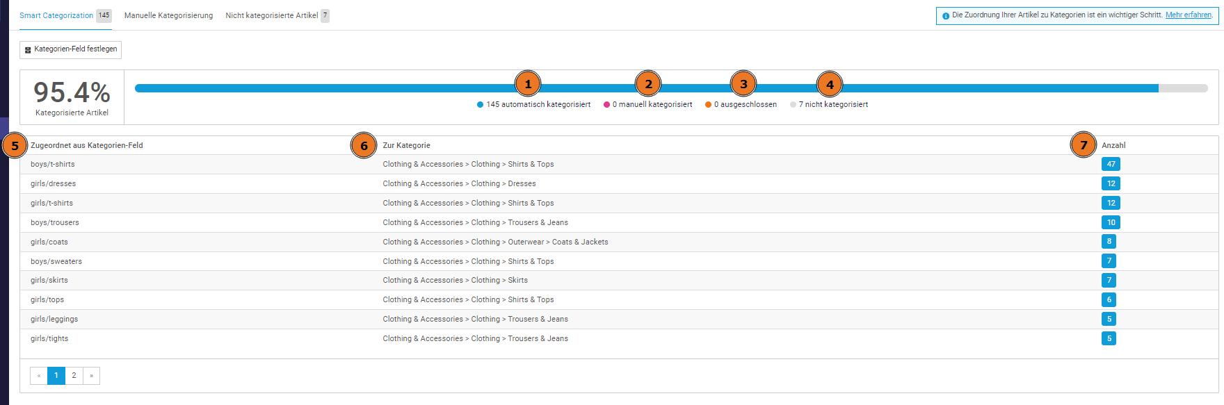Click the Zur Kategorie column header
The width and height of the screenshot is (1224, 405).
point(406,145)
